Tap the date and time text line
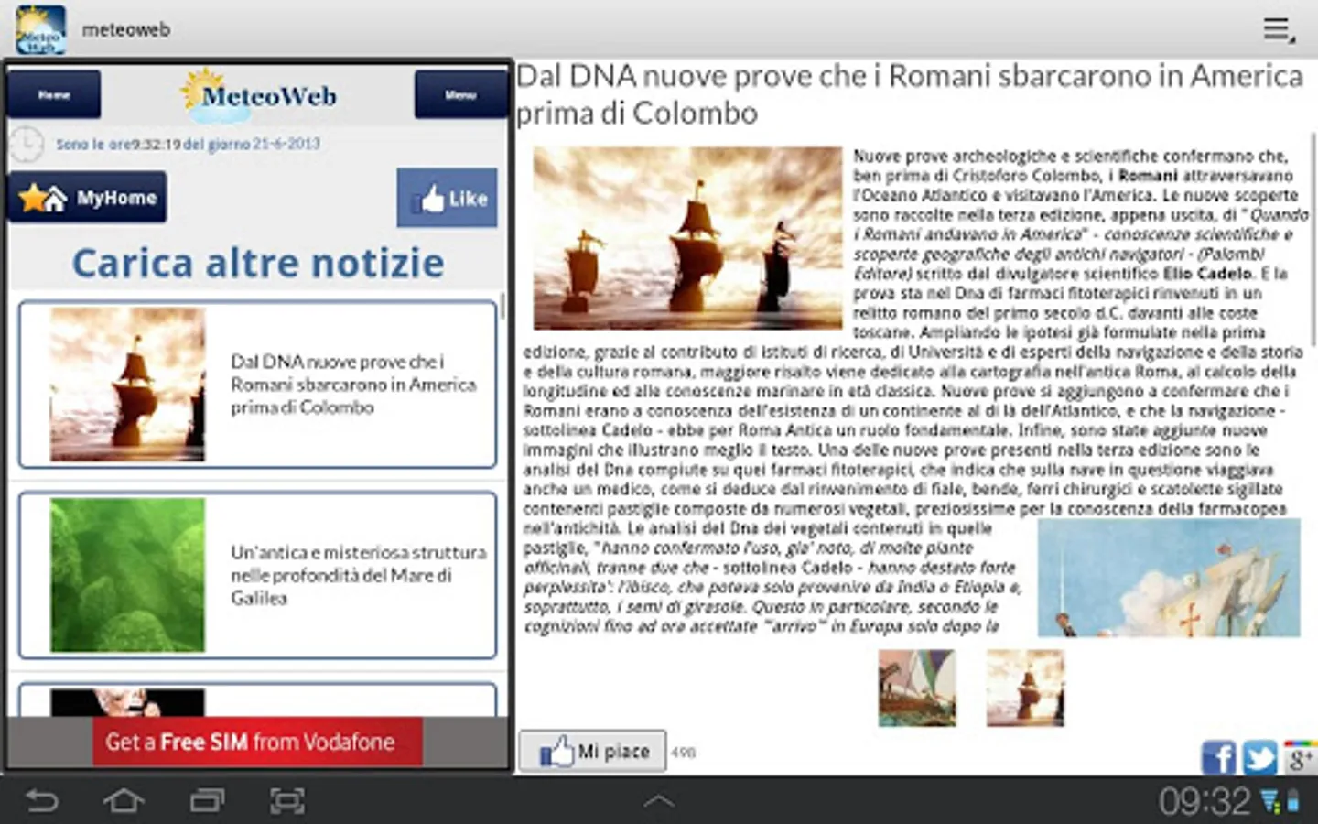Image resolution: width=1318 pixels, height=824 pixels. pyautogui.click(x=188, y=144)
